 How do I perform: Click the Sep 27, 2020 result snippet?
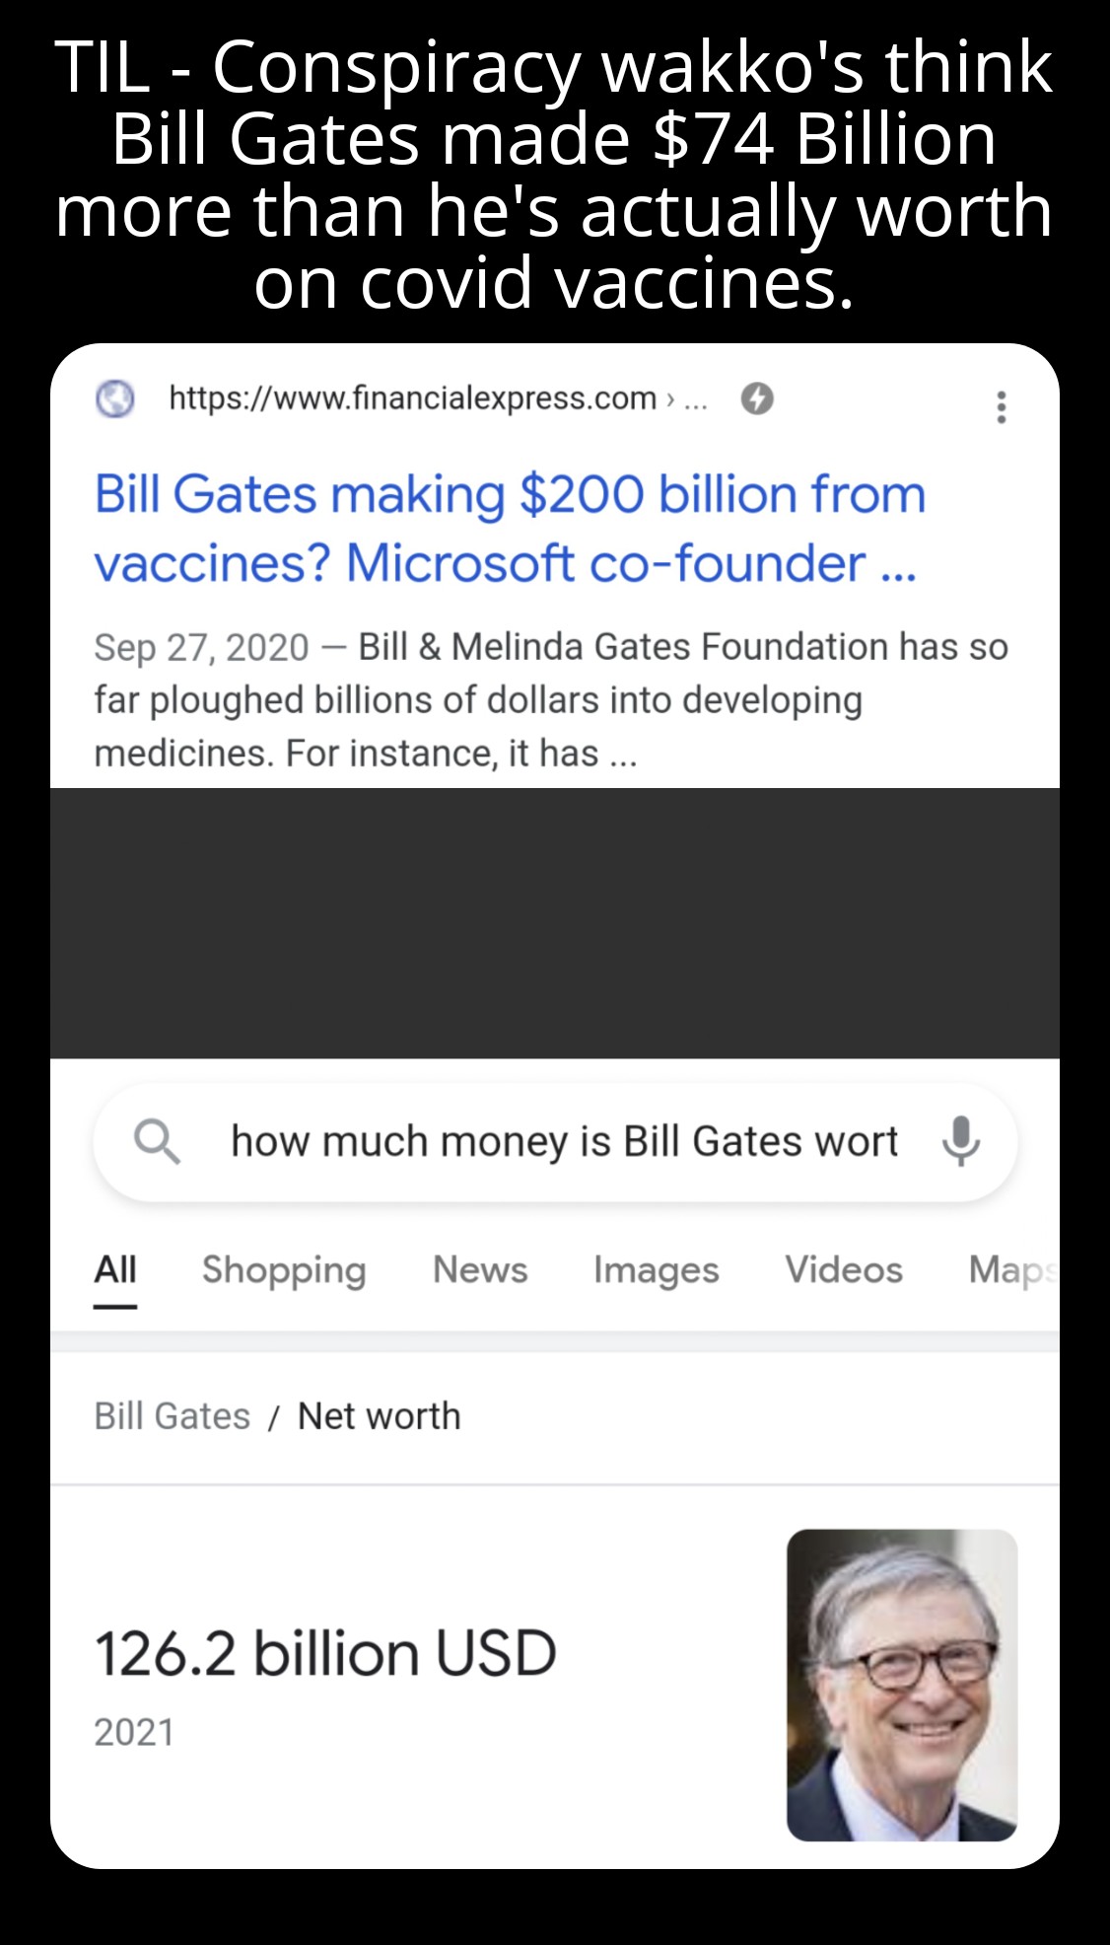click(x=550, y=699)
